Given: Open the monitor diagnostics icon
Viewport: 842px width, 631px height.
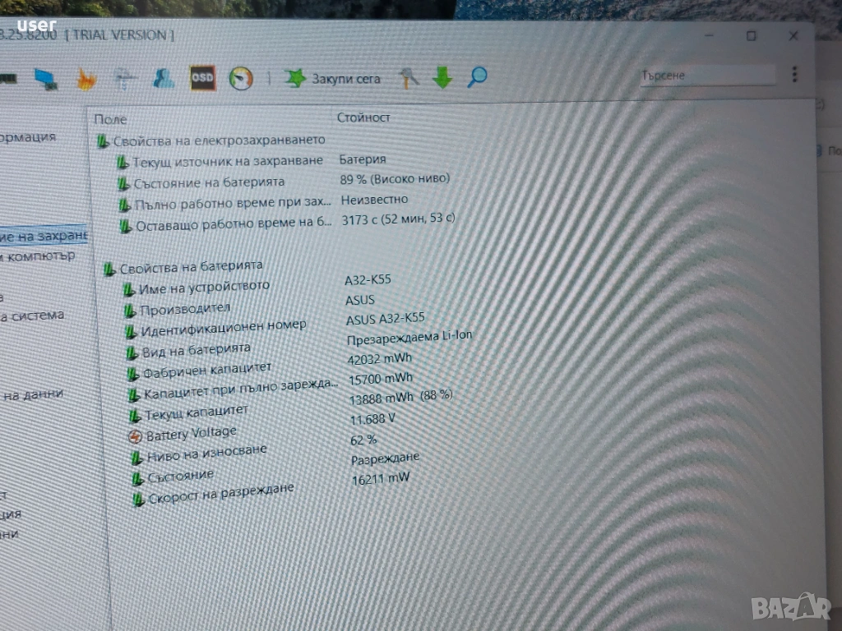Looking at the screenshot, I should pyautogui.click(x=47, y=80).
